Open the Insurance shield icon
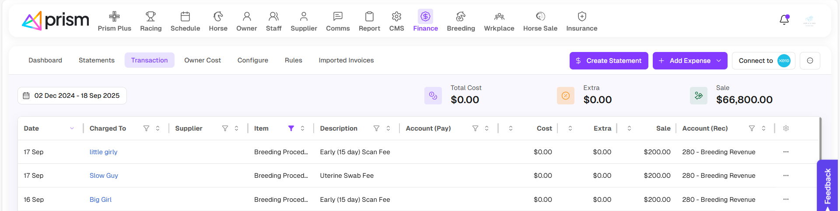 point(581,17)
